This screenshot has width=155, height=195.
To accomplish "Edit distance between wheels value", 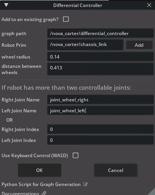I will [x=100, y=69].
